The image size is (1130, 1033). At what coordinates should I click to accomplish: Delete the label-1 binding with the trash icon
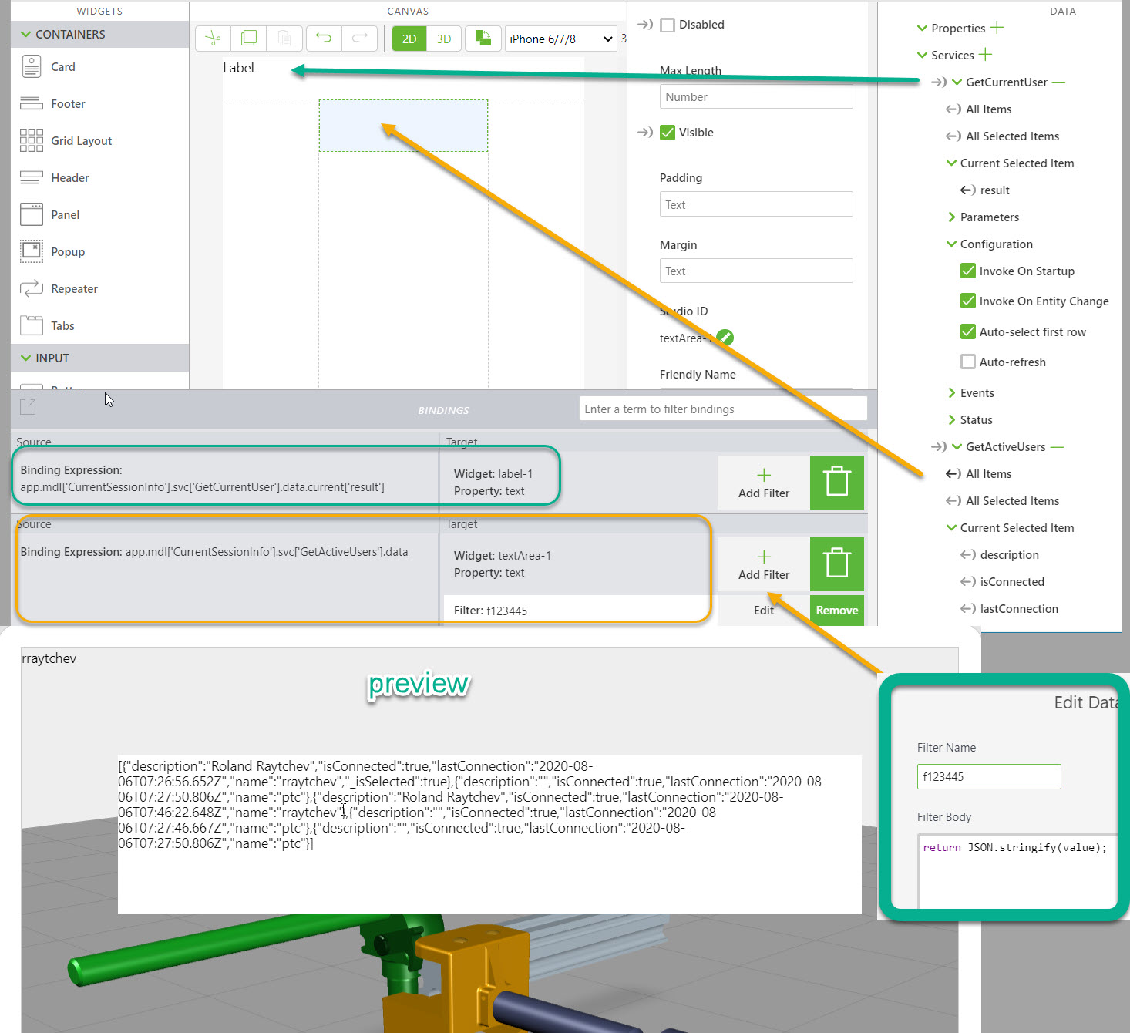[x=836, y=483]
